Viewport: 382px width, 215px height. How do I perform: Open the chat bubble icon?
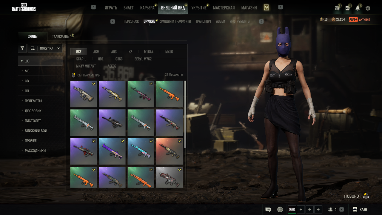point(268,210)
